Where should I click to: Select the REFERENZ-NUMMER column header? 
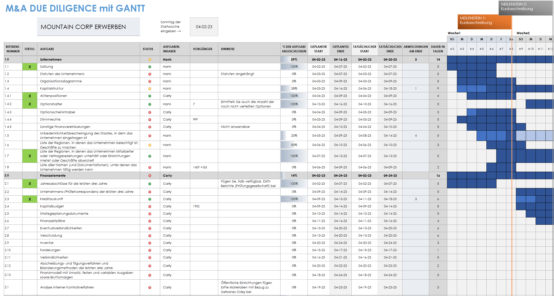[13, 49]
